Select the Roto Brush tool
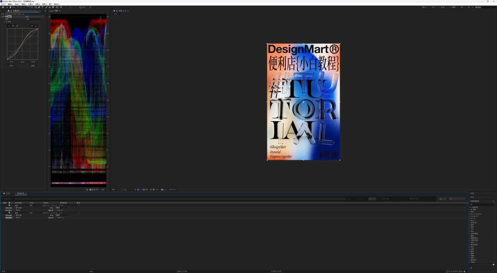Screen dimensions: 497x273 57,7
